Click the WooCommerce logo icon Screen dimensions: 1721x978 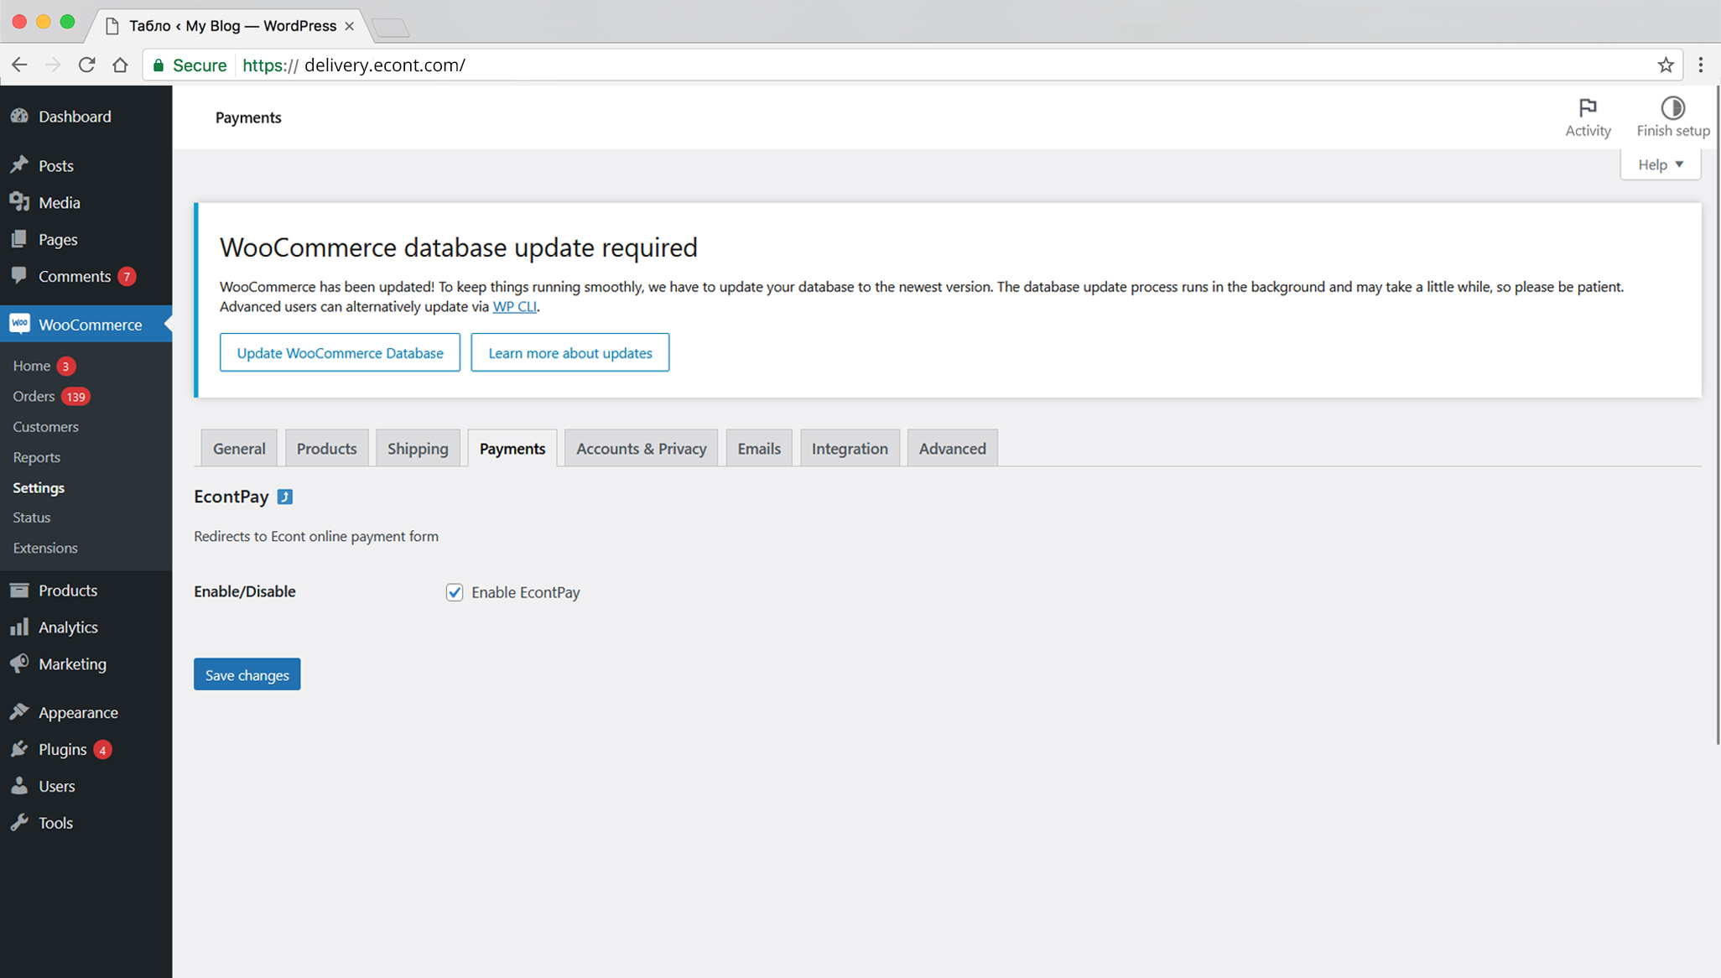click(19, 324)
